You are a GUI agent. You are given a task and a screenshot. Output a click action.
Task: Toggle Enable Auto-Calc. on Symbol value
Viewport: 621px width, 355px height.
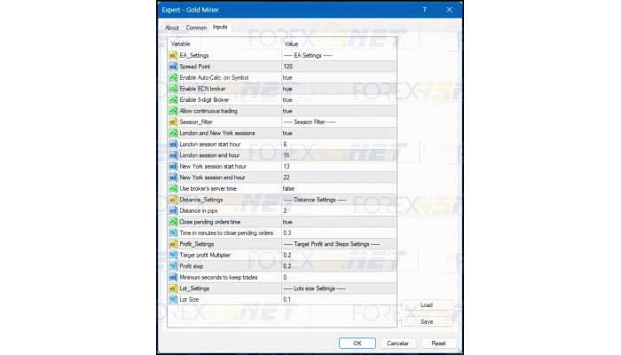click(x=287, y=78)
